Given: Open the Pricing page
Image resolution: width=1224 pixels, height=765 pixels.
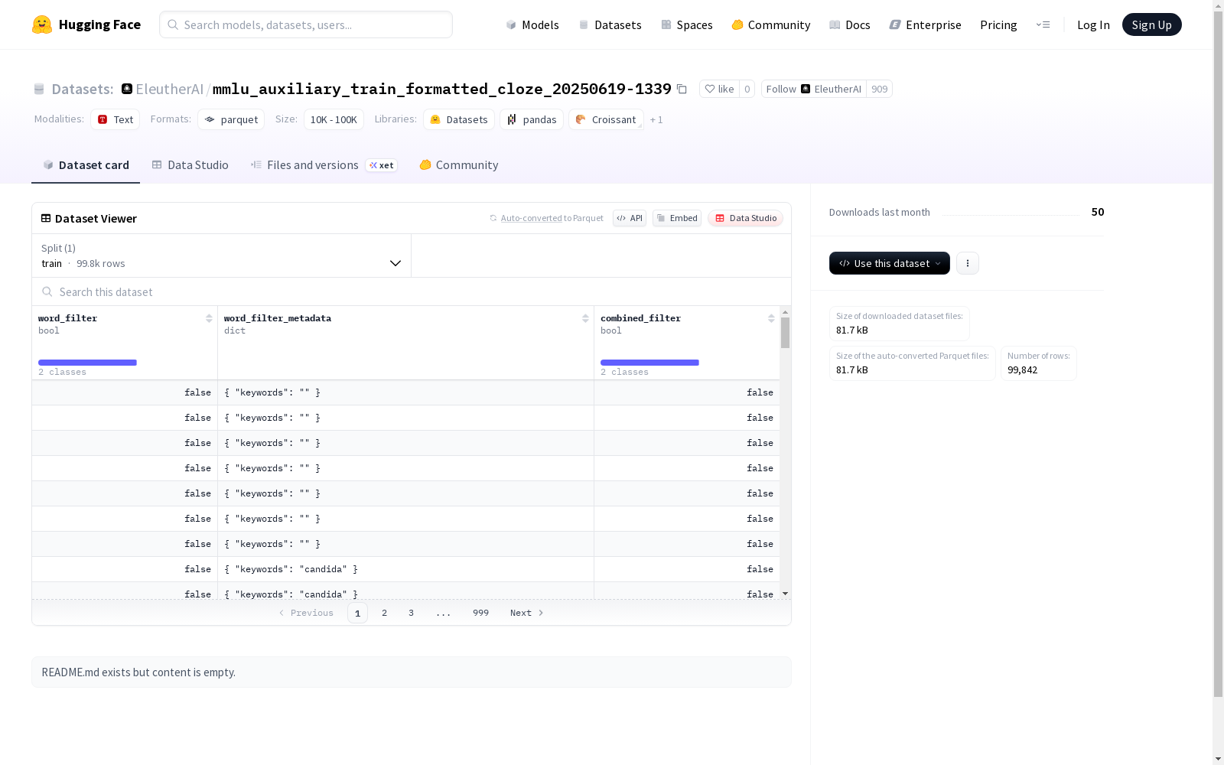Looking at the screenshot, I should 998,24.
